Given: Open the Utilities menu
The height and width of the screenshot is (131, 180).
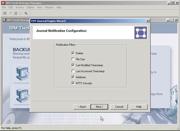Looking at the screenshot, I should (30, 7).
